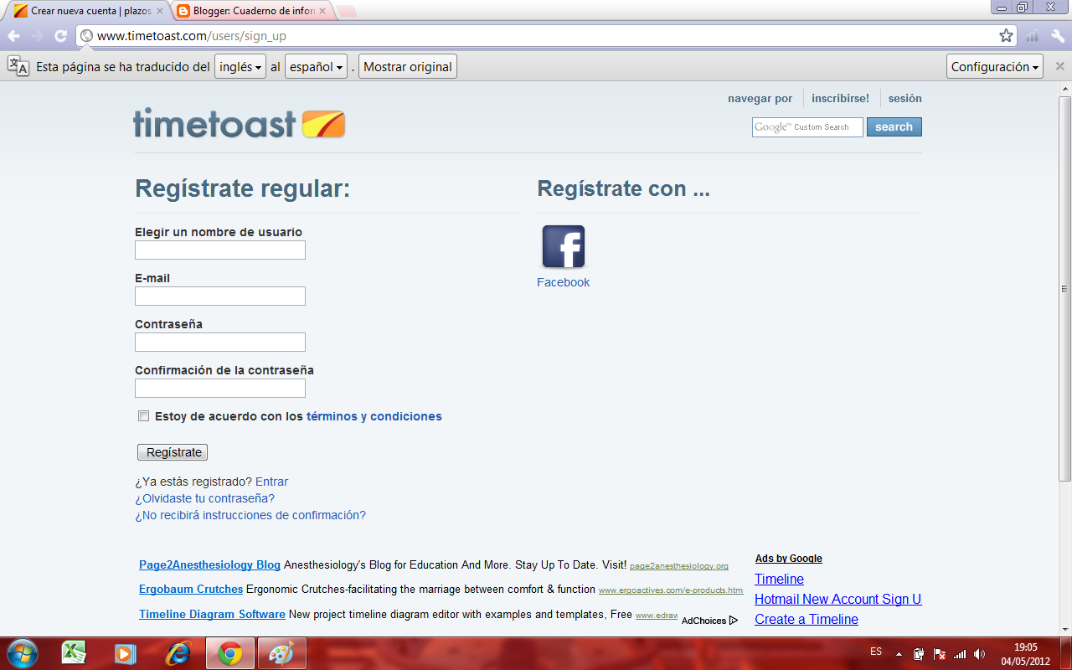Open the Configuración dropdown
Image resolution: width=1072 pixels, height=670 pixels.
(994, 65)
